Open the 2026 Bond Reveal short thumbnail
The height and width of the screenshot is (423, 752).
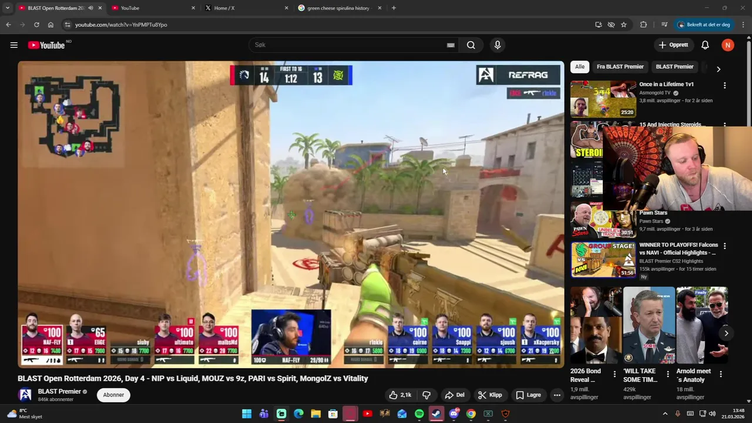tap(596, 325)
